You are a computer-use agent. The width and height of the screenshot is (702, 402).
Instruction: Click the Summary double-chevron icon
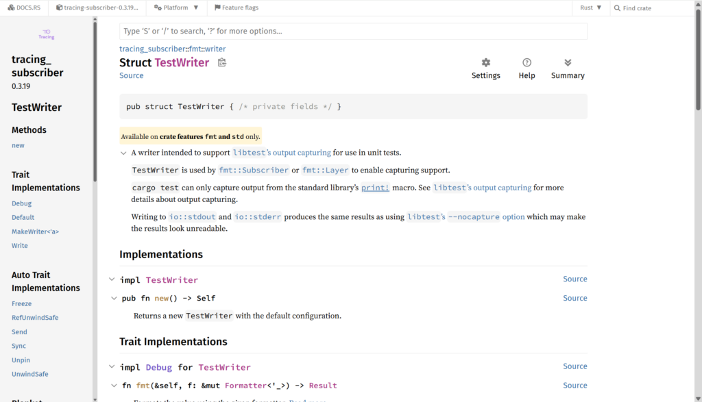[x=568, y=63]
